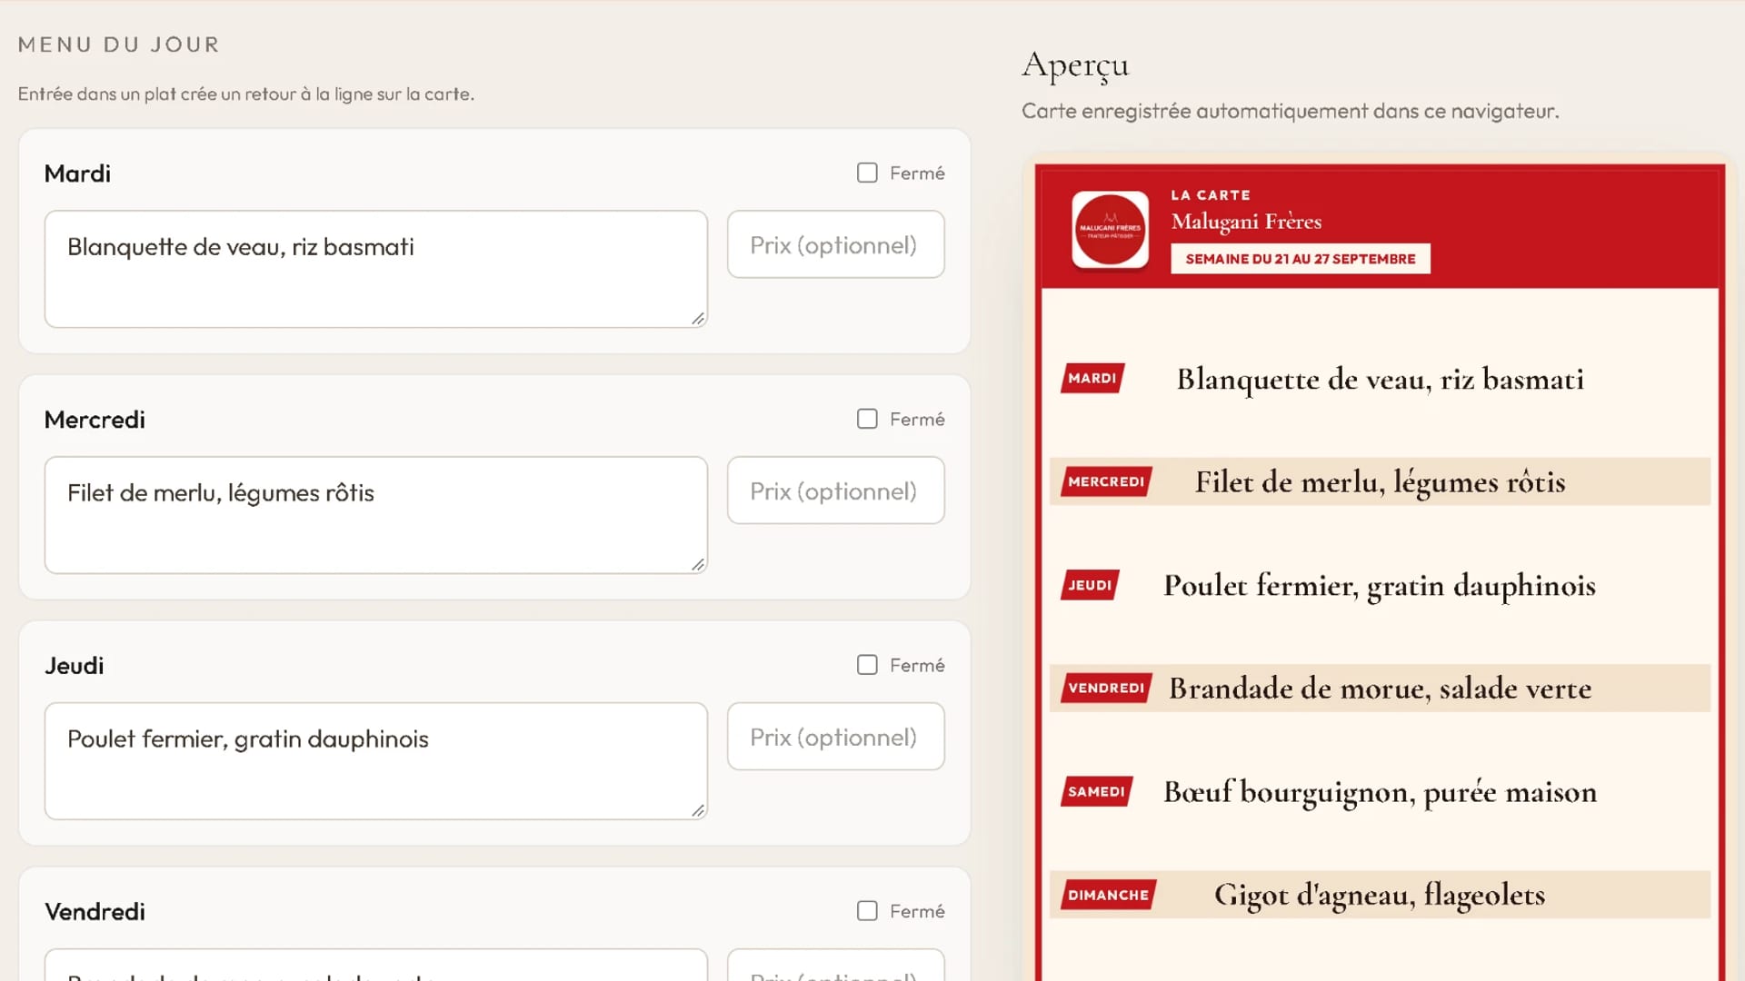Check the Fermé box for Vendredi
Image resolution: width=1745 pixels, height=981 pixels.
pos(867,911)
